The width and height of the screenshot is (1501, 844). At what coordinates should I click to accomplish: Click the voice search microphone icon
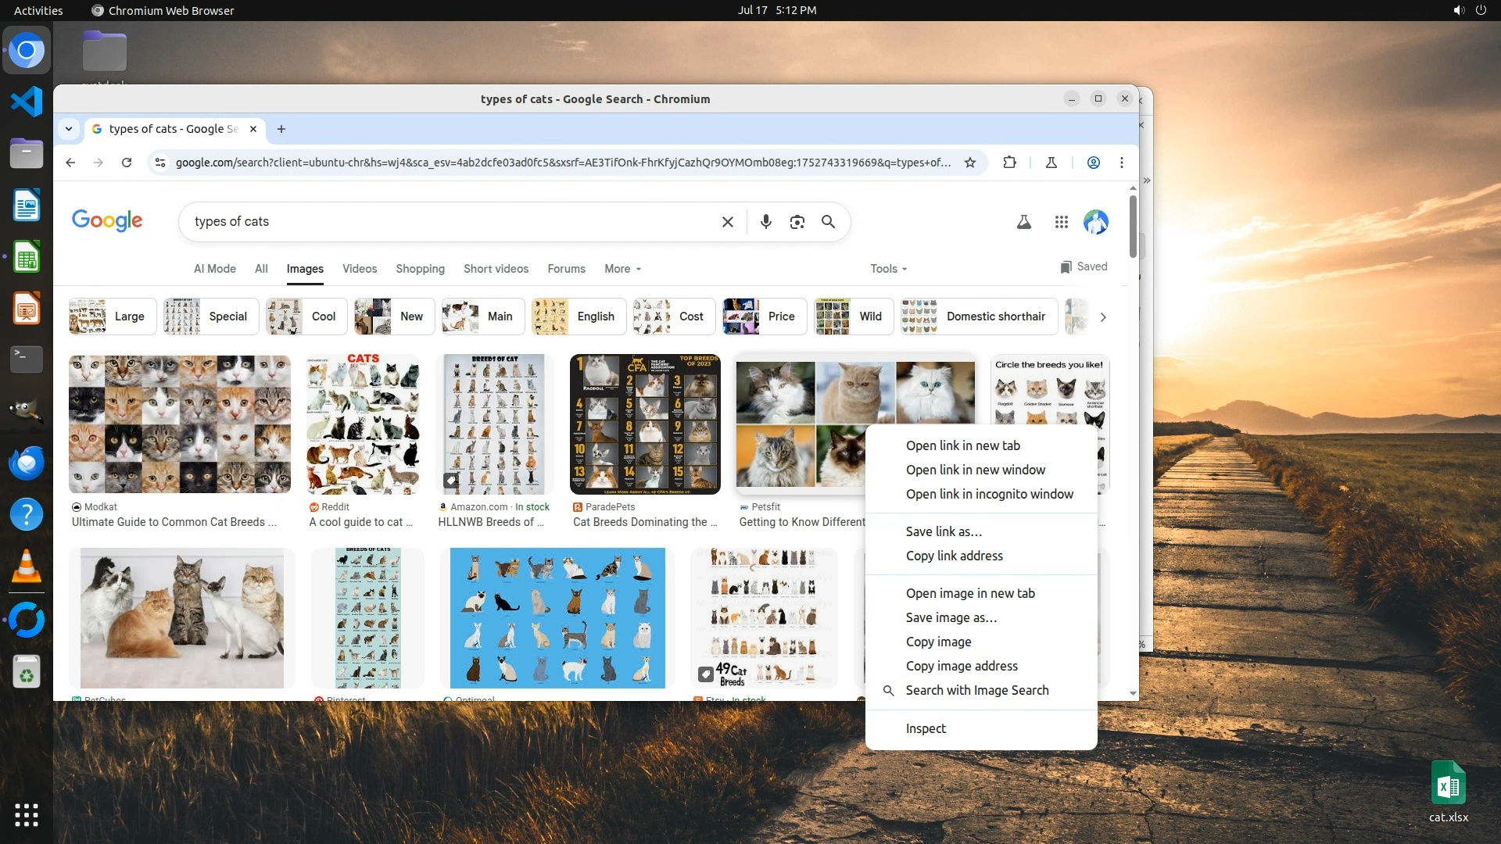coord(765,222)
